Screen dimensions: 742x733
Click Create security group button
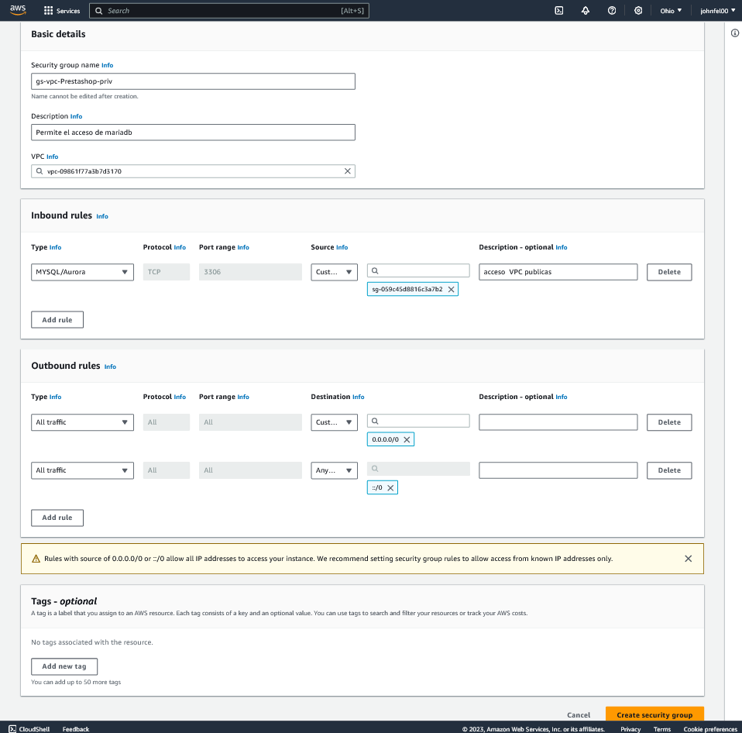[x=654, y=714]
